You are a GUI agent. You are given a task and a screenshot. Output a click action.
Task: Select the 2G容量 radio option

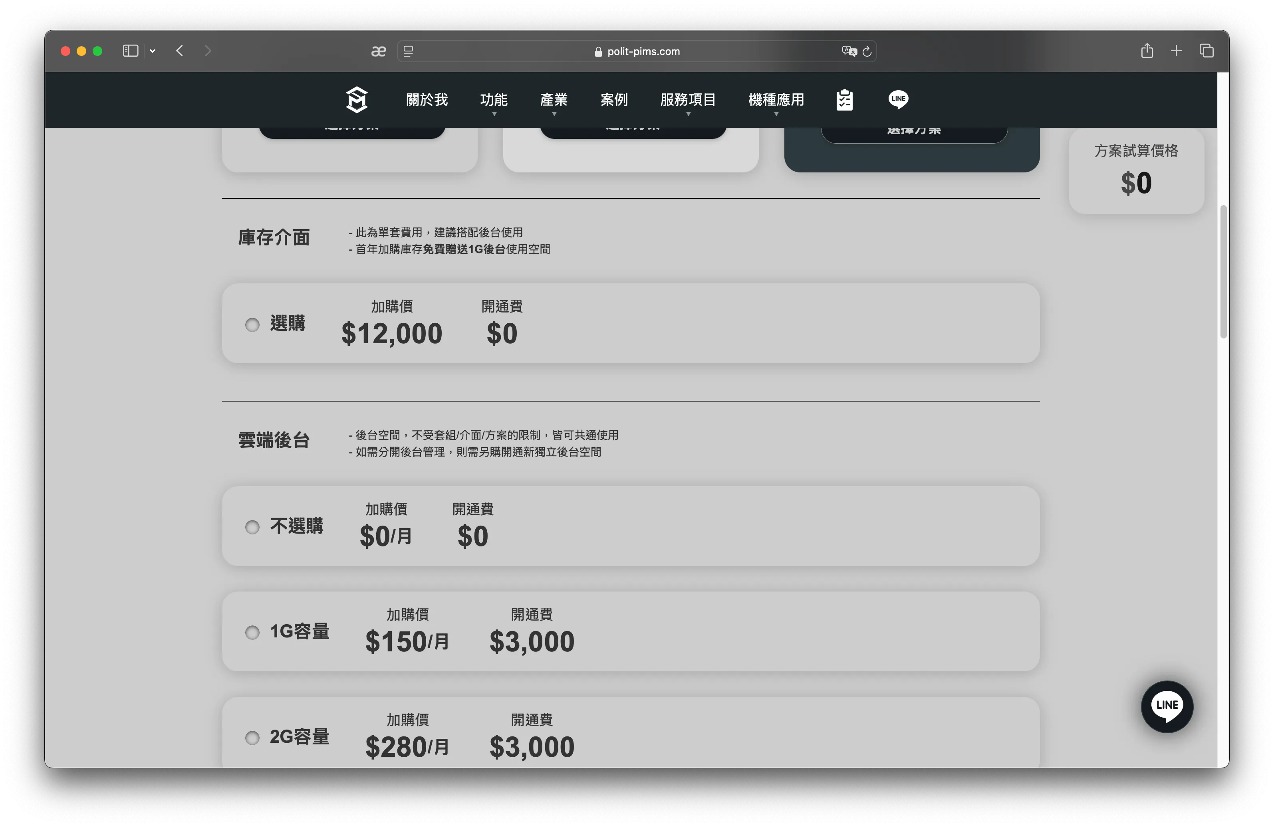252,738
